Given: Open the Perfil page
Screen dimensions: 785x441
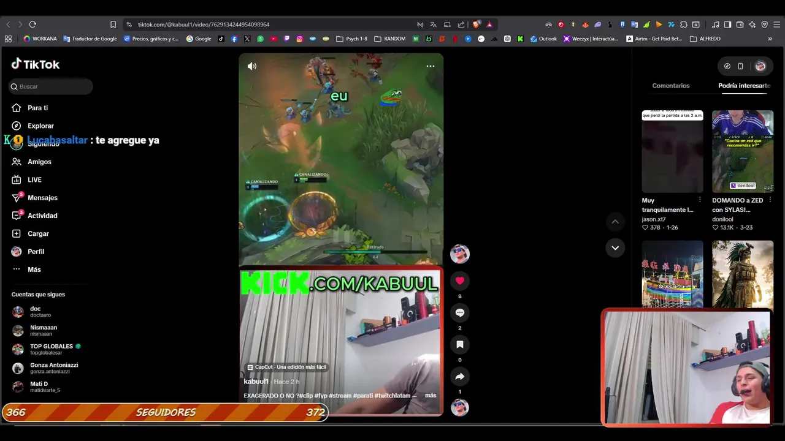Looking at the screenshot, I should point(28,252).
